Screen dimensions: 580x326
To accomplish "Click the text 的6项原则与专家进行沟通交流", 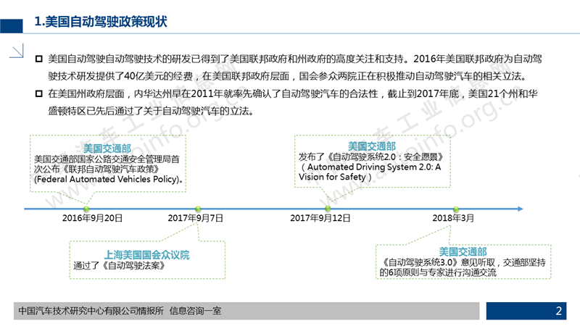I will (438, 272).
